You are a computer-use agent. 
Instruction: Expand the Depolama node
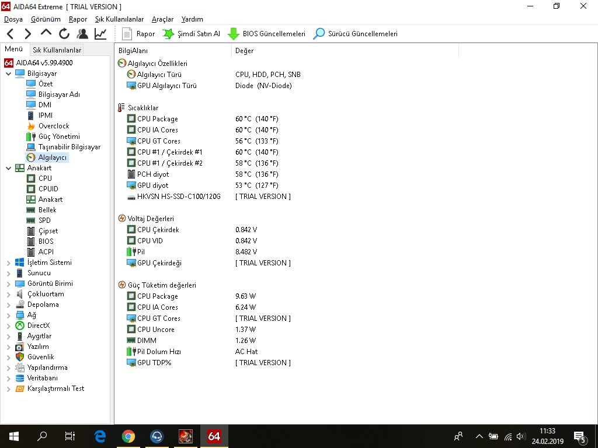pyautogui.click(x=8, y=304)
